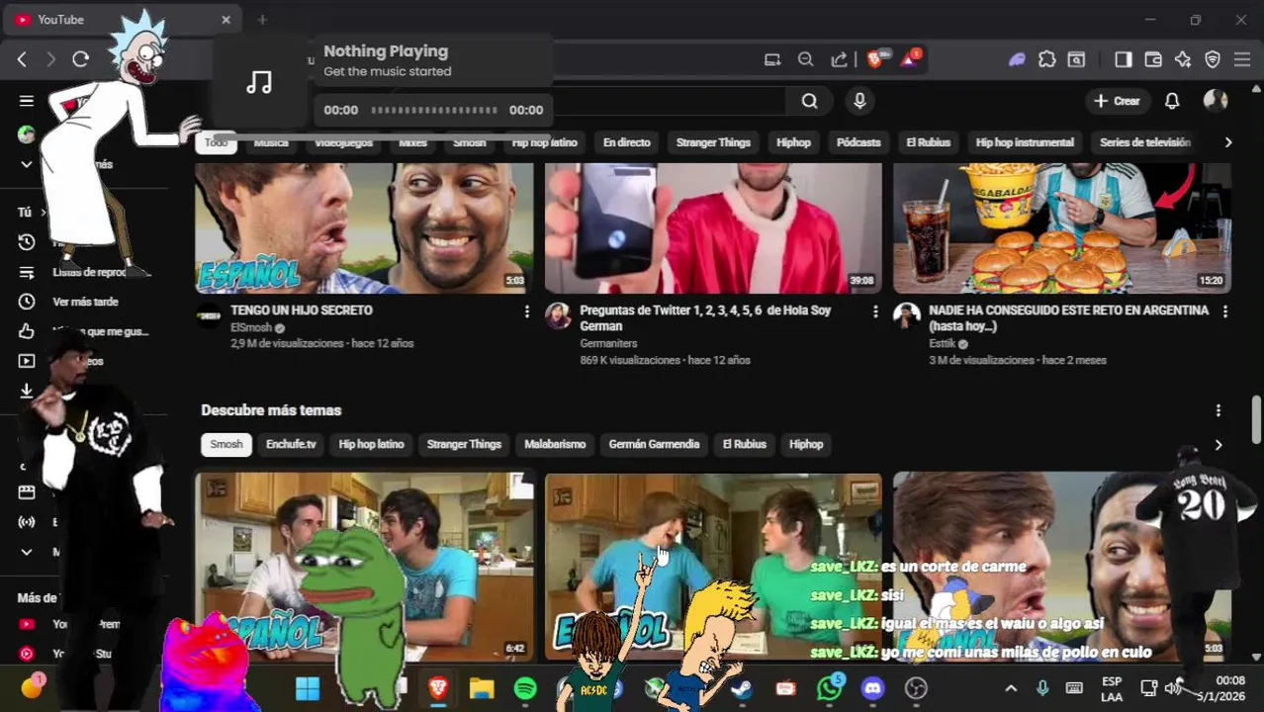Screen dimensions: 1264x712
Task: Open Ver más tarde in sidebar
Action: click(85, 302)
